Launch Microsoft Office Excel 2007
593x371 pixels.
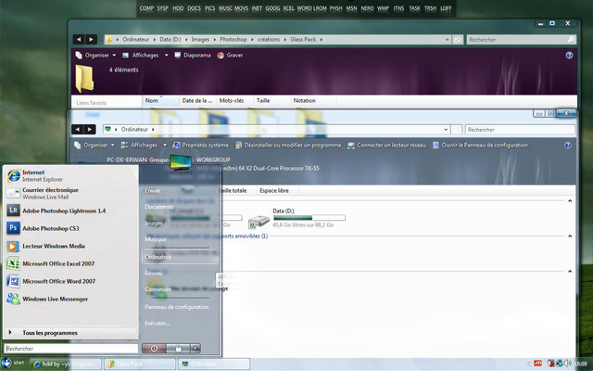tap(70, 263)
